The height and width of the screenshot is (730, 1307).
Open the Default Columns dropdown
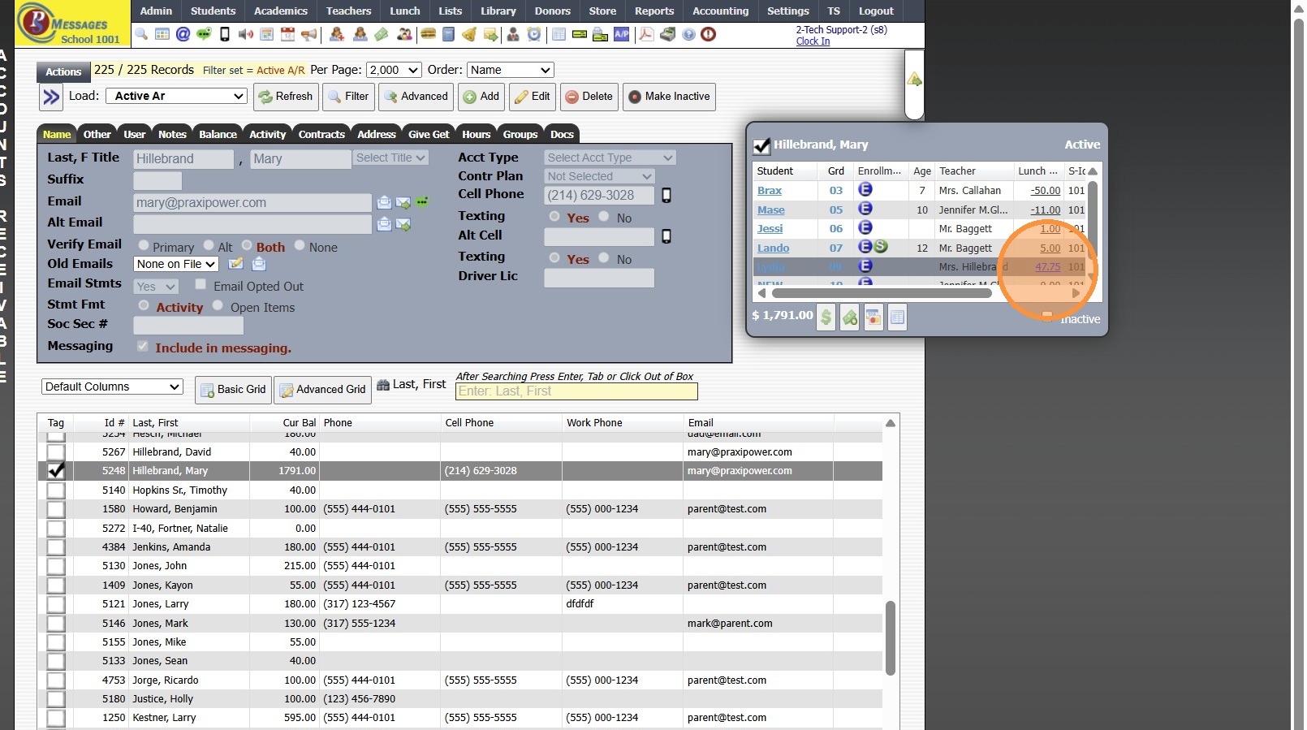[112, 387]
